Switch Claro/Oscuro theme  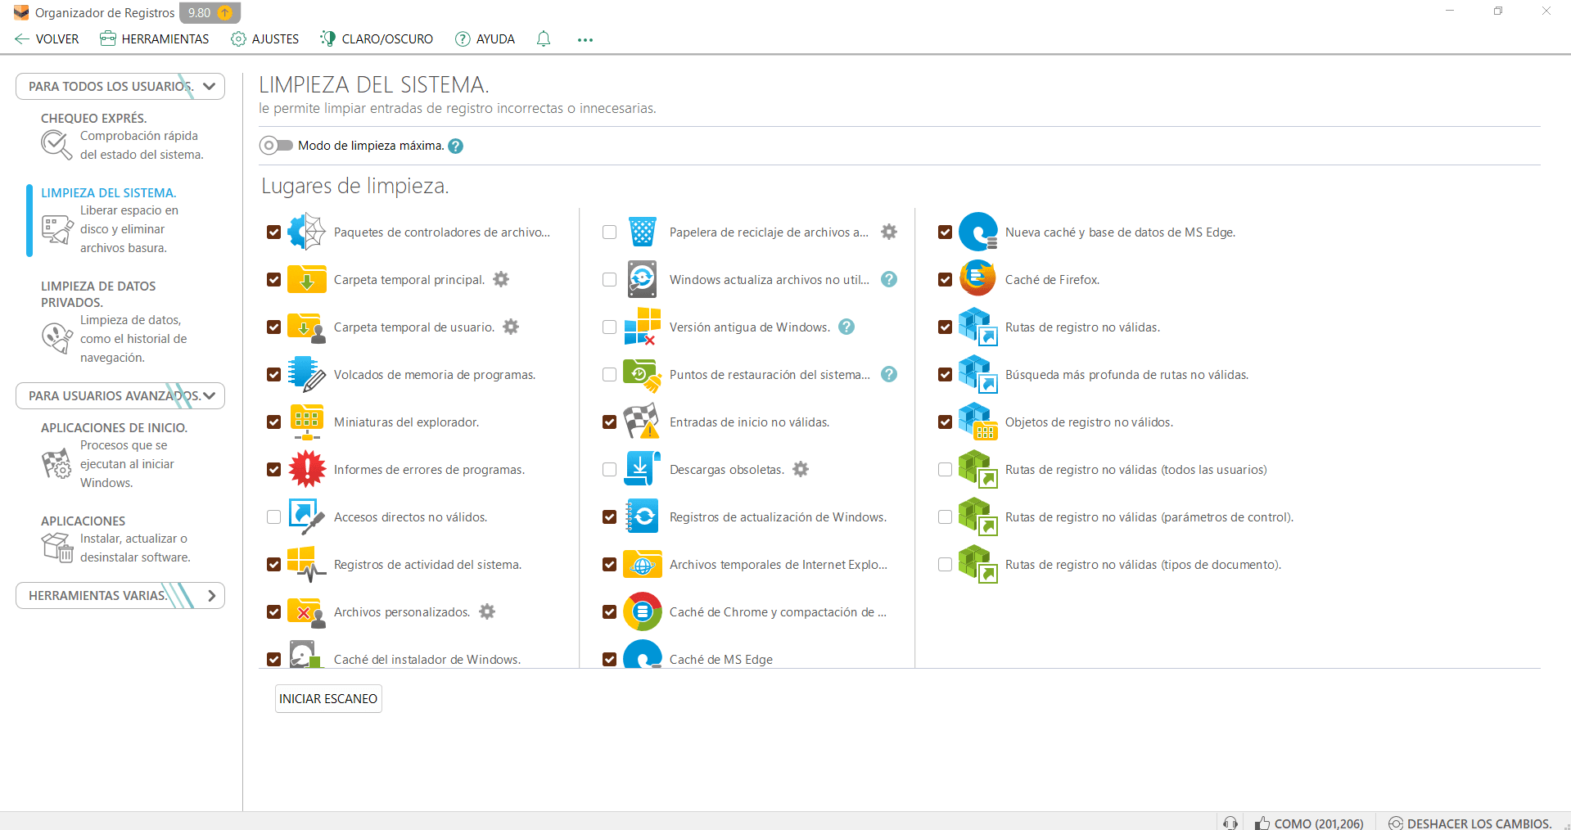tap(377, 38)
